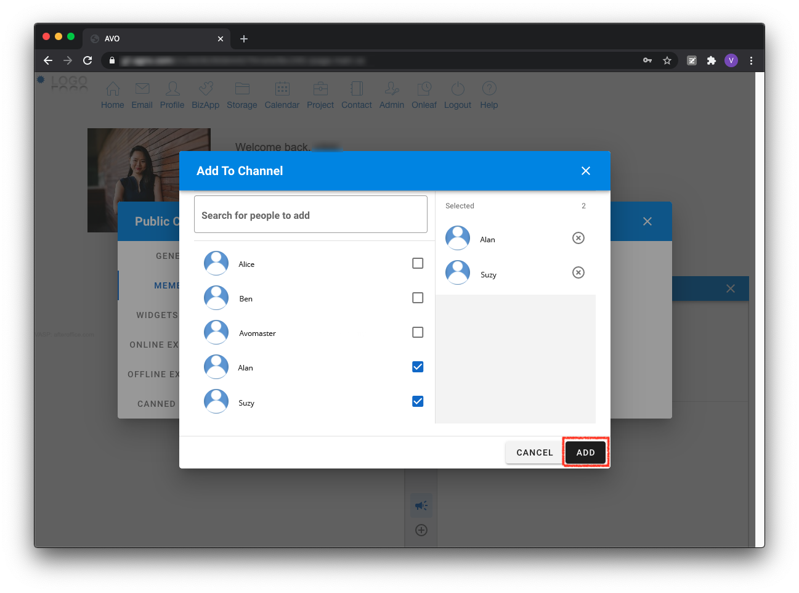Remove Suzy from the Selected list
This screenshot has width=799, height=593.
coord(578,272)
